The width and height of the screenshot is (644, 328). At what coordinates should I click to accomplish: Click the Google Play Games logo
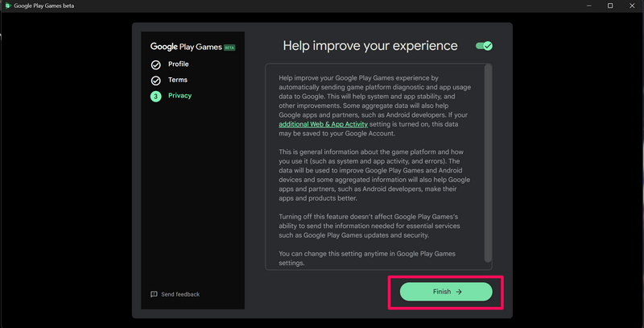186,47
